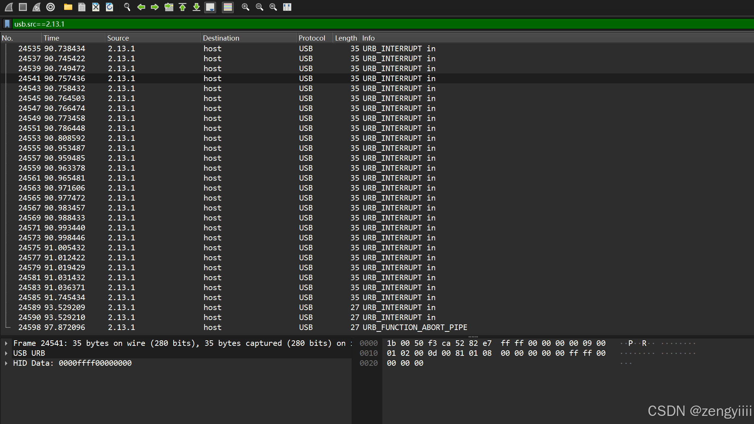Viewport: 754px width, 424px height.
Task: Toggle the display filter bookmark
Action: coord(7,24)
